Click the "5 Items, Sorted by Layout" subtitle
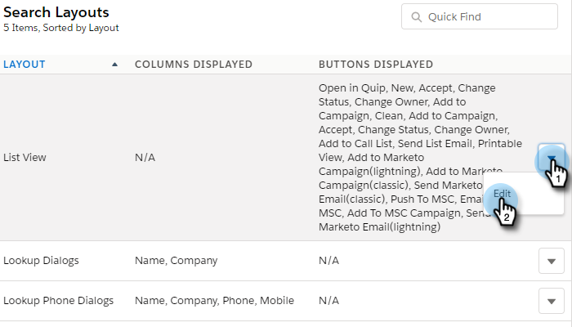Viewport: 572px width, 327px height. [x=61, y=28]
